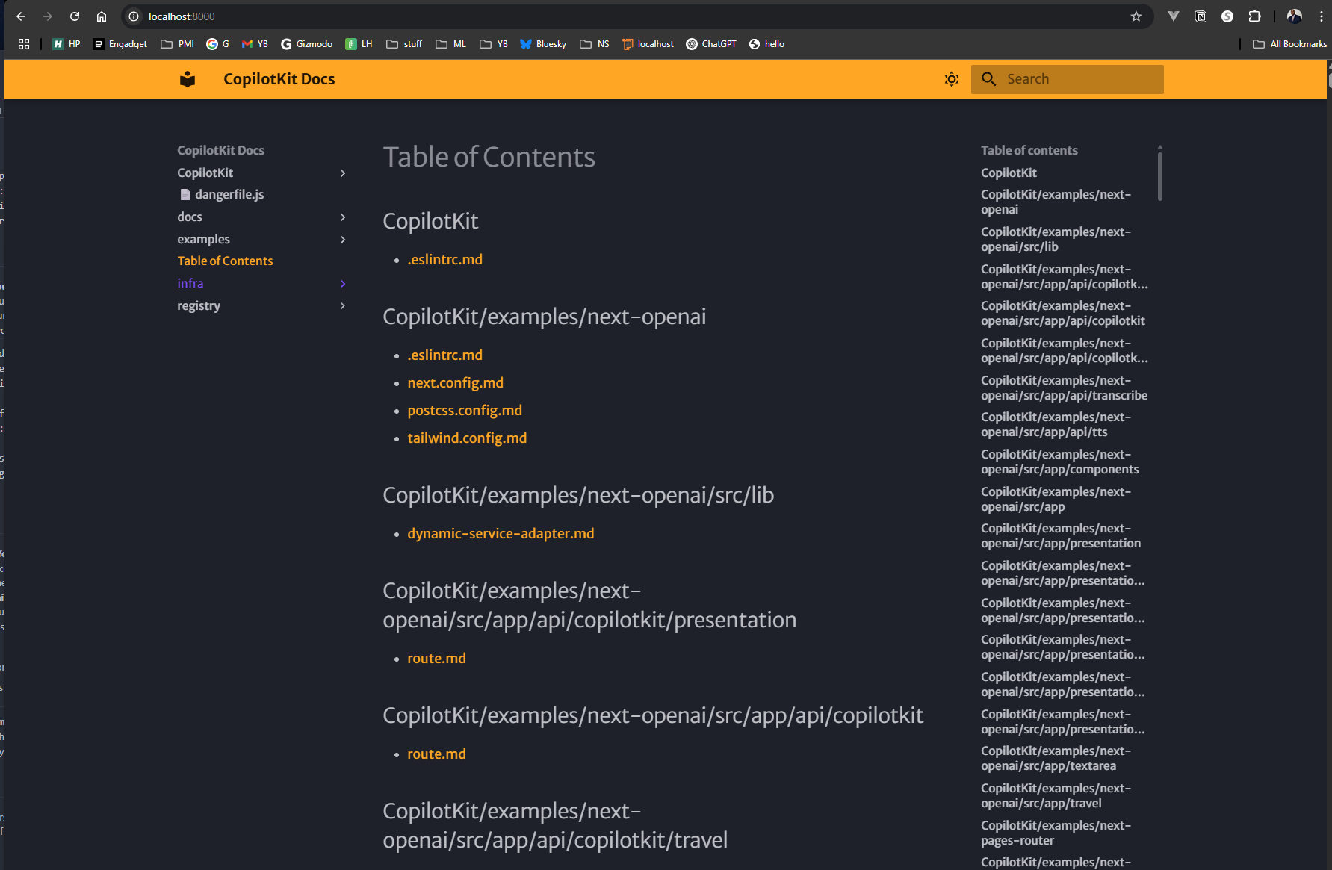This screenshot has height=870, width=1332.
Task: Open the All Bookmarks folder
Action: 1290,44
